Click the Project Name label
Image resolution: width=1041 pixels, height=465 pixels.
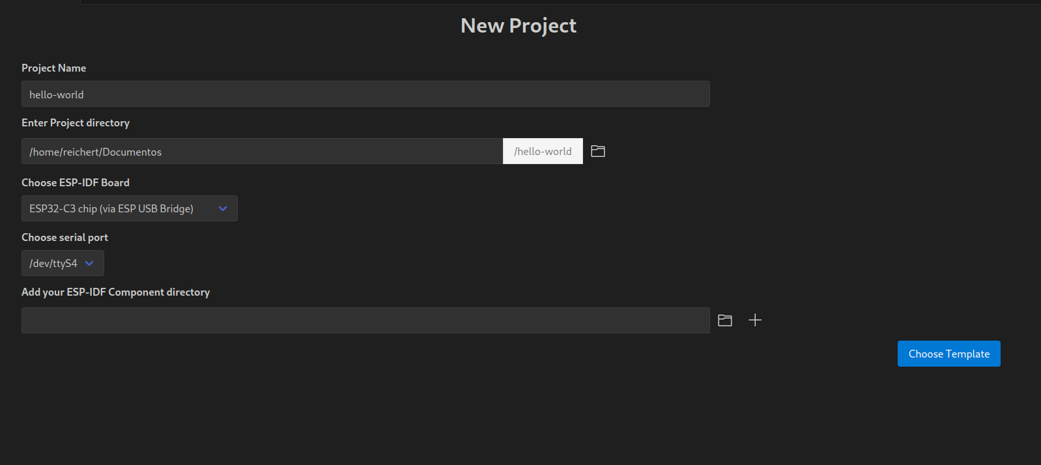point(53,68)
